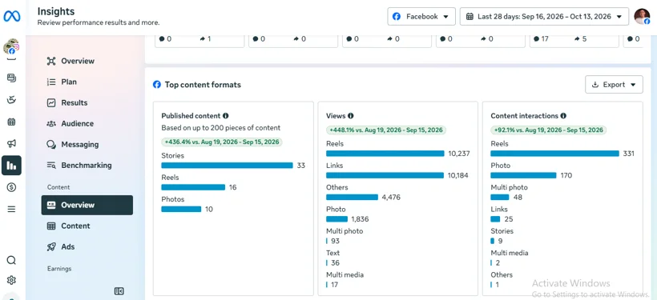Click the Stories bar in Published content

(x=227, y=166)
